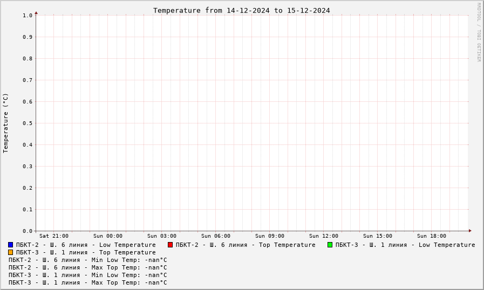Select the Sun 06:00 time axis label
The image size is (484, 290).
point(216,236)
